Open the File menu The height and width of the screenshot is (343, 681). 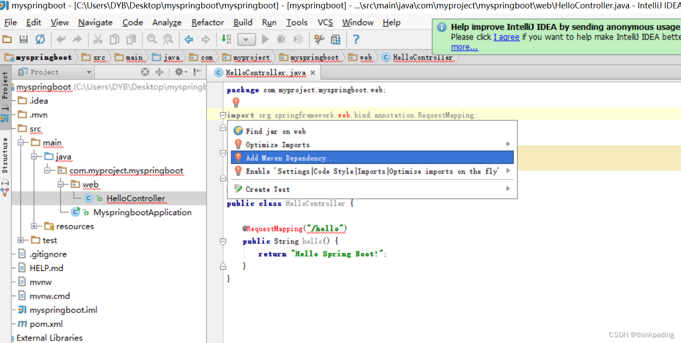coord(10,23)
